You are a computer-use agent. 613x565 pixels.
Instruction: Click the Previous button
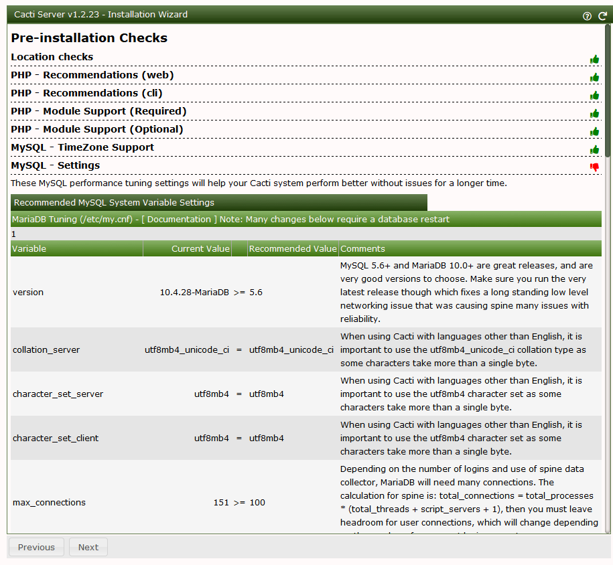coord(36,547)
